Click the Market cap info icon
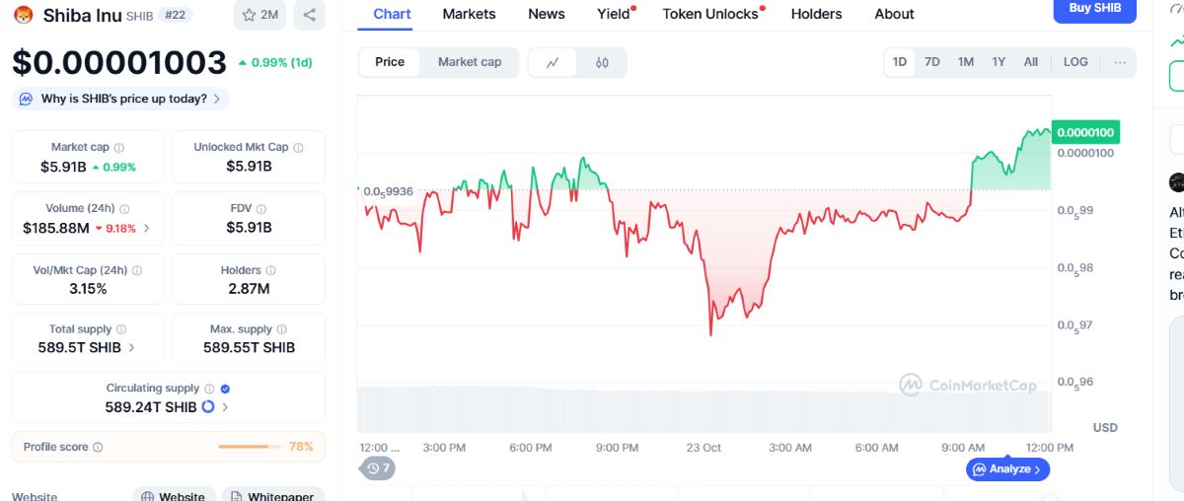Image resolution: width=1184 pixels, height=501 pixels. (119, 147)
